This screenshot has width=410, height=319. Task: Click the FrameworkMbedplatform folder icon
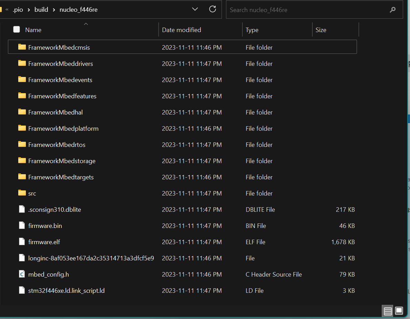(x=22, y=128)
